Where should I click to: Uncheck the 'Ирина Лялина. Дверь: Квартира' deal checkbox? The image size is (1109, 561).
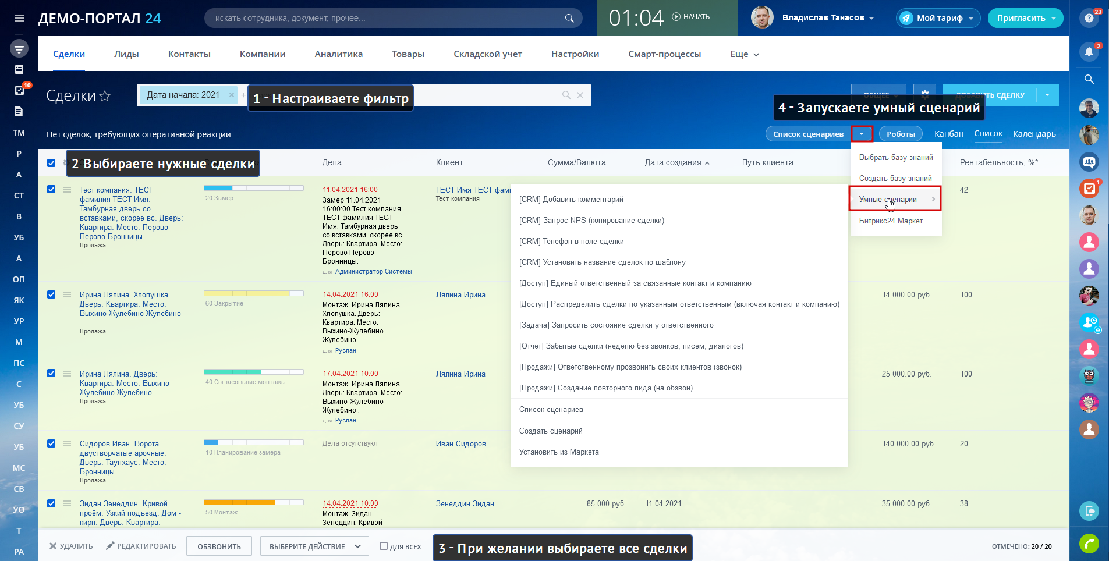point(51,373)
